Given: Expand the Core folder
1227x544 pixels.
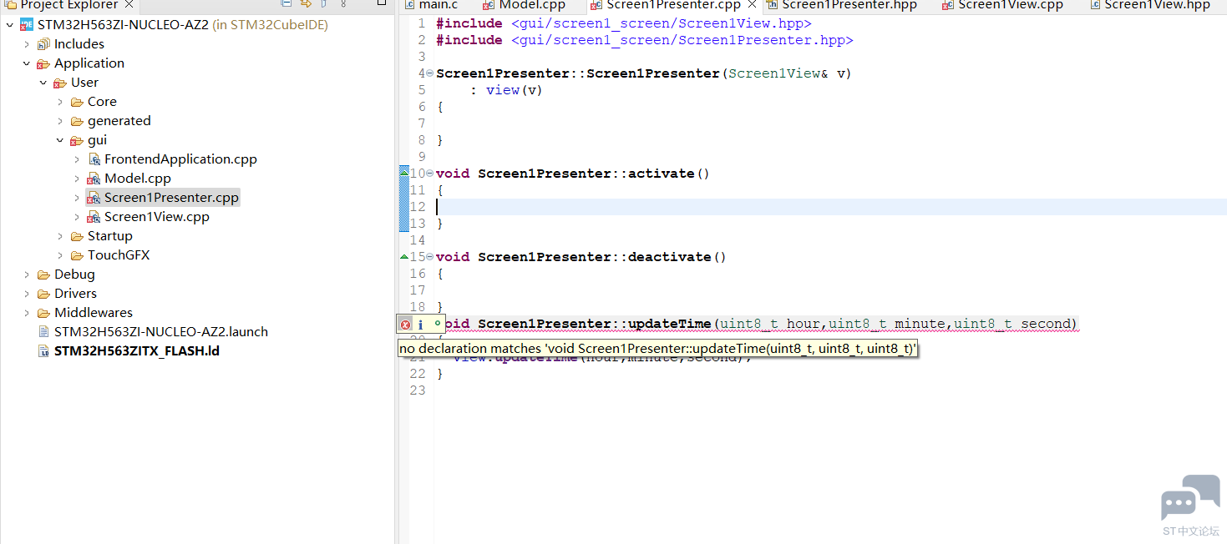Looking at the screenshot, I should coord(59,102).
